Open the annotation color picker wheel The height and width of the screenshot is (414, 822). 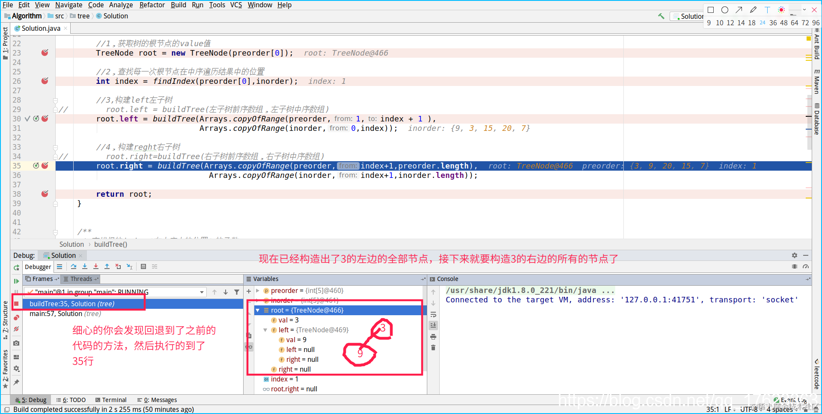coord(781,10)
